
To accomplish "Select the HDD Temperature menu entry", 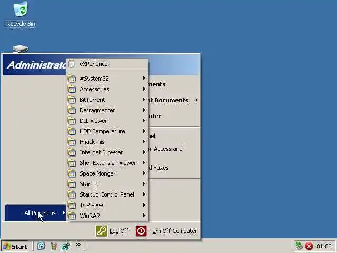I will click(x=107, y=131).
